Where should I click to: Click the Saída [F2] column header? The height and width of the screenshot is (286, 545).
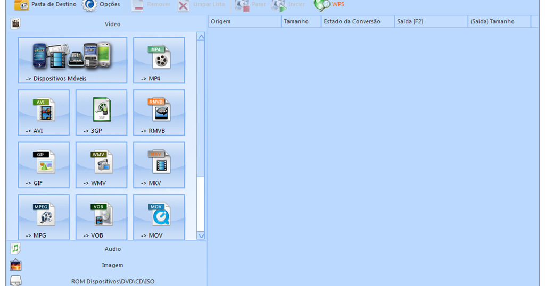pyautogui.click(x=431, y=21)
